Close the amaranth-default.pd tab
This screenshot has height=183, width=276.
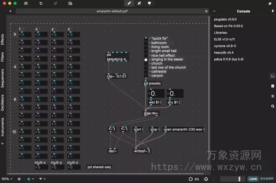tap(206, 11)
